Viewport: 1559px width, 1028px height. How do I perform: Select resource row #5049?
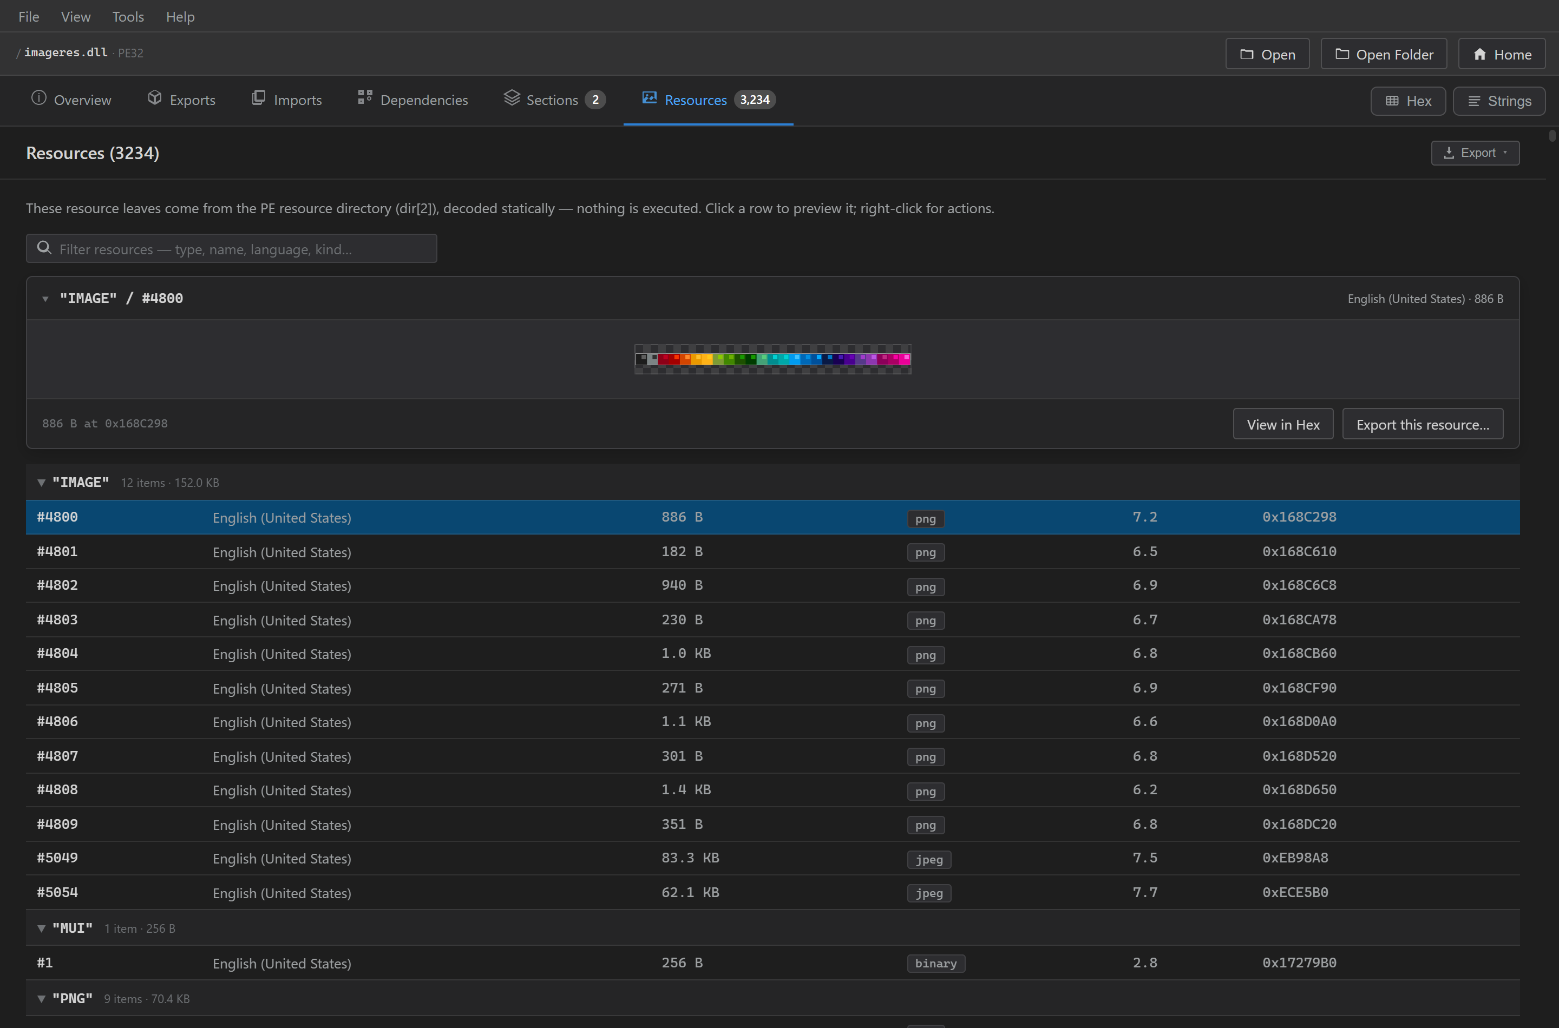[772, 858]
